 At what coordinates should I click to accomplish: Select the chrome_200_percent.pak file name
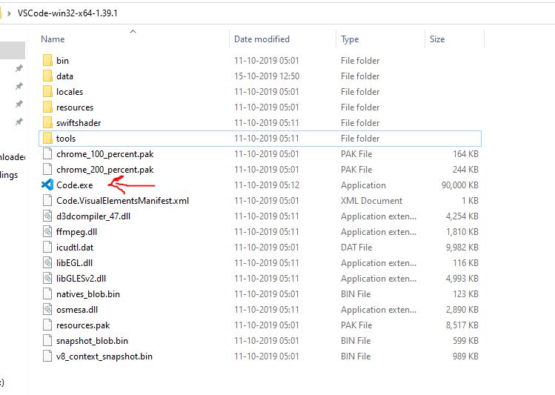click(104, 170)
